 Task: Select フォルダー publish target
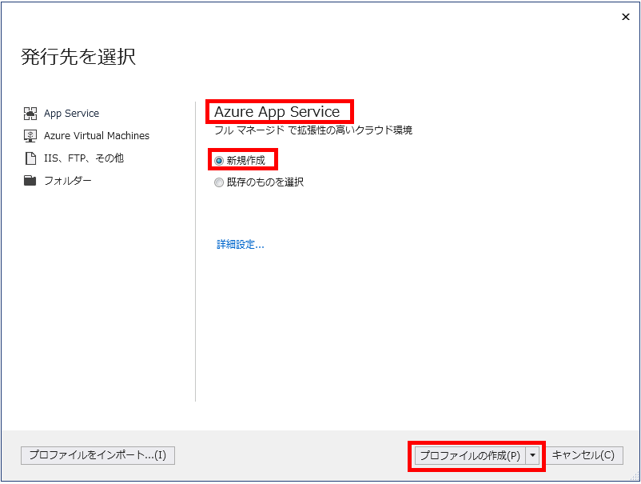[x=68, y=181]
